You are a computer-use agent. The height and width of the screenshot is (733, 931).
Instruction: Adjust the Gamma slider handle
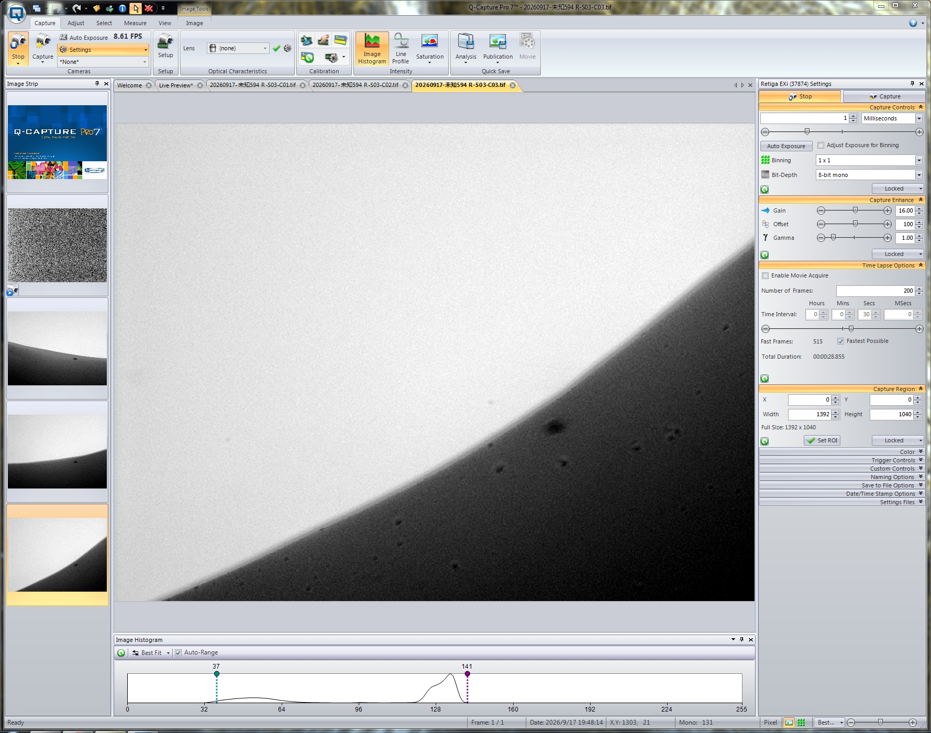[x=833, y=238]
